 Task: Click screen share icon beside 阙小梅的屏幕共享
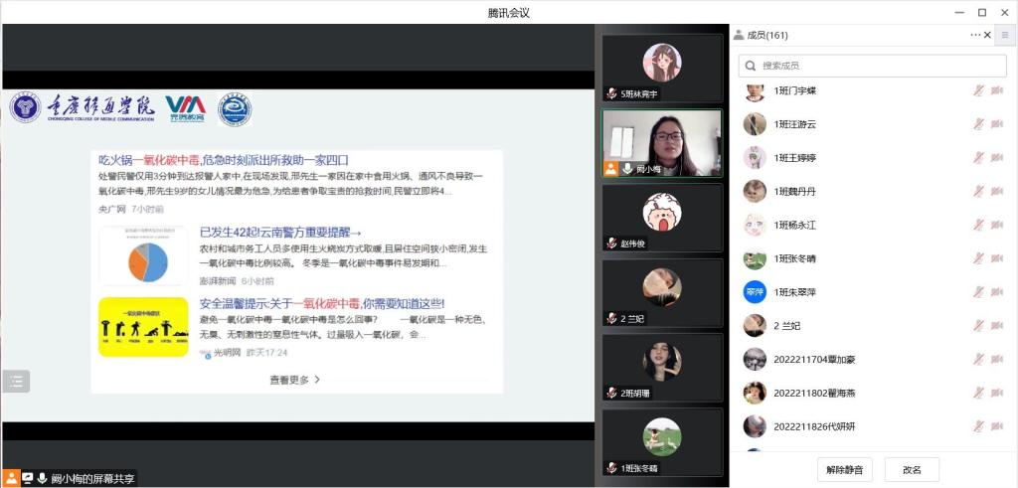28,478
